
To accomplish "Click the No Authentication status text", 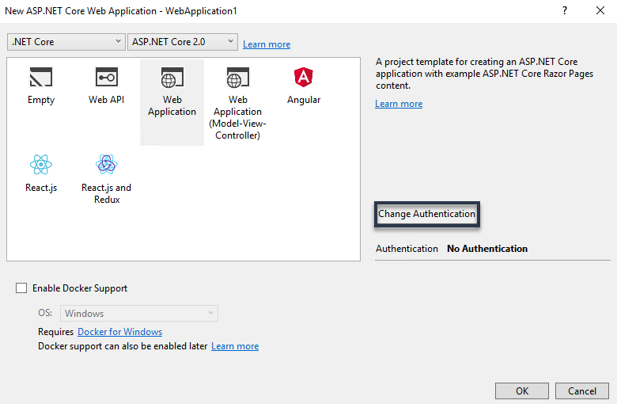I will pyautogui.click(x=487, y=249).
